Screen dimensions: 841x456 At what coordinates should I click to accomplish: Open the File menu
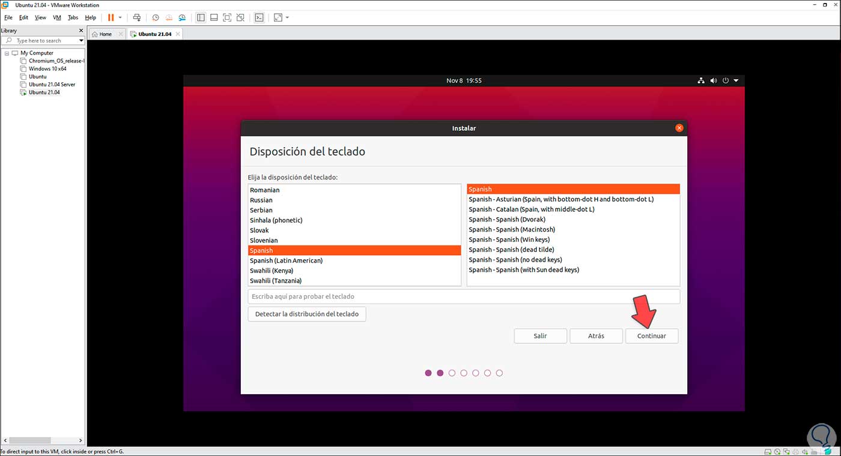pos(8,17)
